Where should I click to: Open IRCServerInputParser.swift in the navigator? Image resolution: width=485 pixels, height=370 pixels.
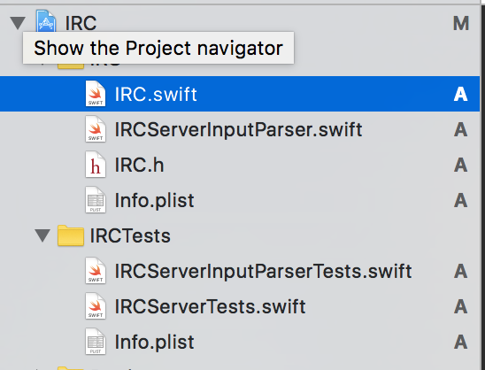point(238,129)
